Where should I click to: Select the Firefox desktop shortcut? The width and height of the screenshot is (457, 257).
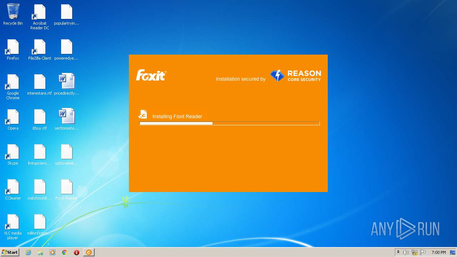(13, 49)
